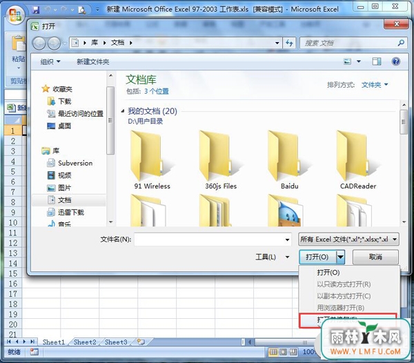Viewport: 414px width, 363px height.
Task: Click the search magnifier icon
Action: (401, 43)
